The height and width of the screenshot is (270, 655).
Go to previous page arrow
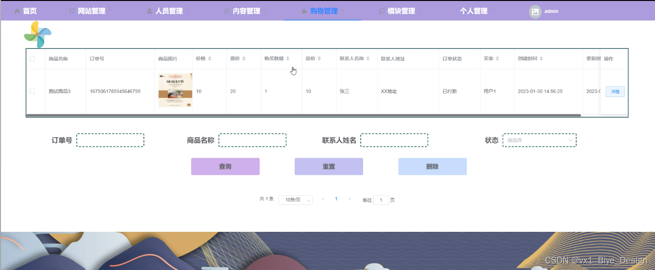pyautogui.click(x=323, y=199)
